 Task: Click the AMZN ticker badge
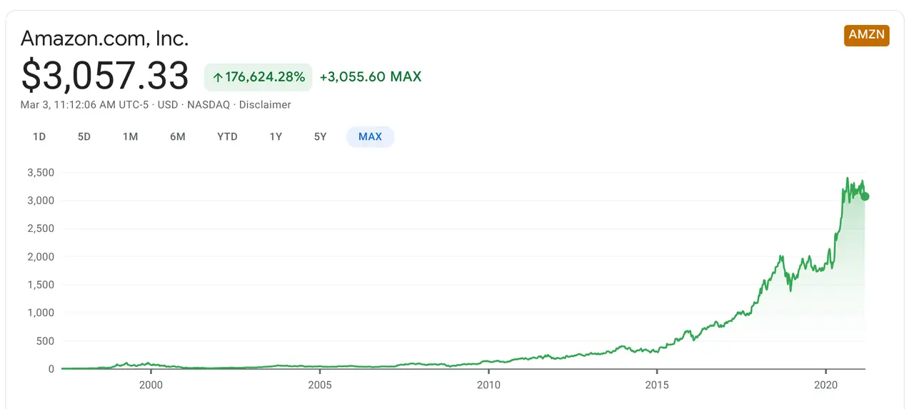(x=866, y=36)
